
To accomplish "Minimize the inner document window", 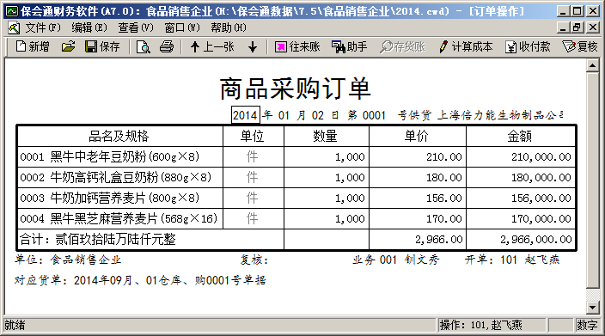I will 564,27.
